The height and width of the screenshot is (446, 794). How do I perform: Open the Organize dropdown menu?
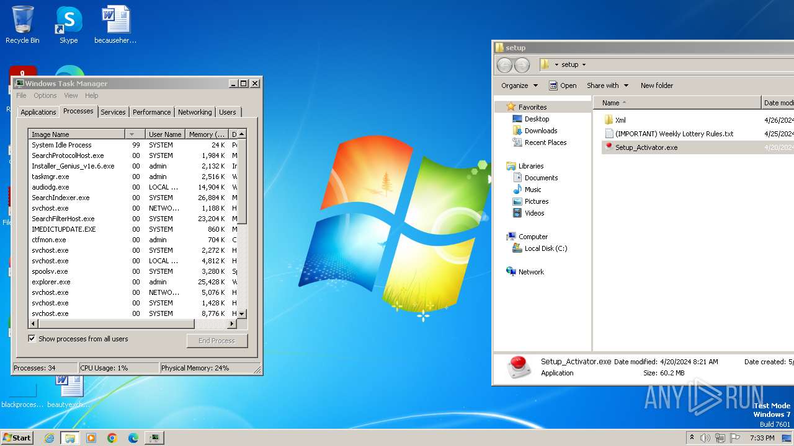tap(519, 85)
